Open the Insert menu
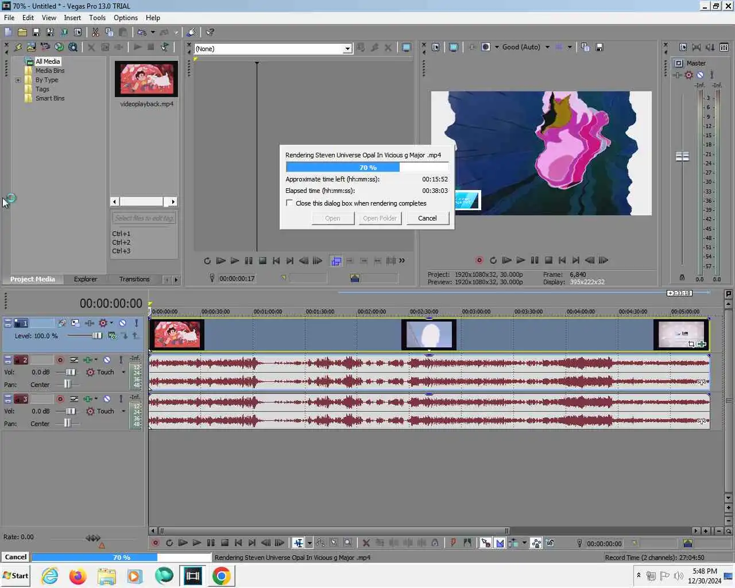Screen dimensions: 735x588 (72, 18)
